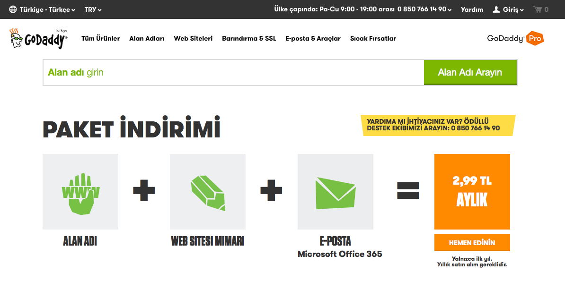Expand the TRY currency dropdown
Screen dimensions: 565x281
click(93, 9)
